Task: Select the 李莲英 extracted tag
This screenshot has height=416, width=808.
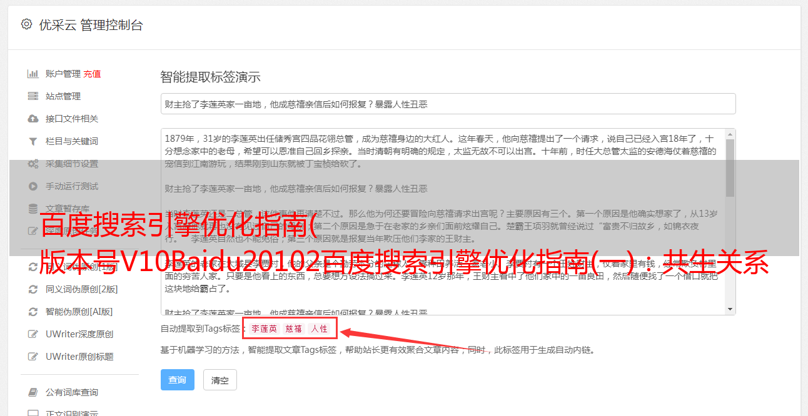Action: [x=265, y=329]
